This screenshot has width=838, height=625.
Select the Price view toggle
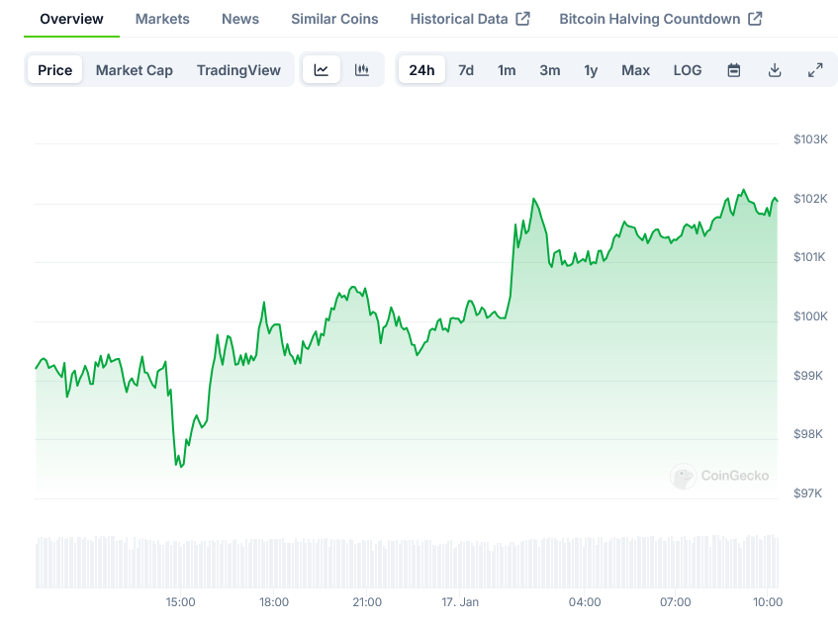[x=55, y=70]
